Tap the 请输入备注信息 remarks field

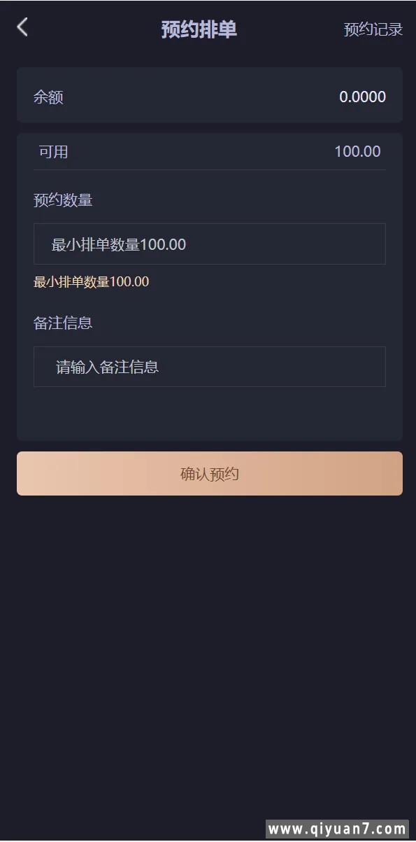click(210, 366)
